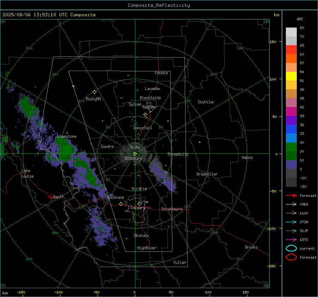Screen dimensions: 318x297
Task: Click the Drumheller town label
Action: 207,174
